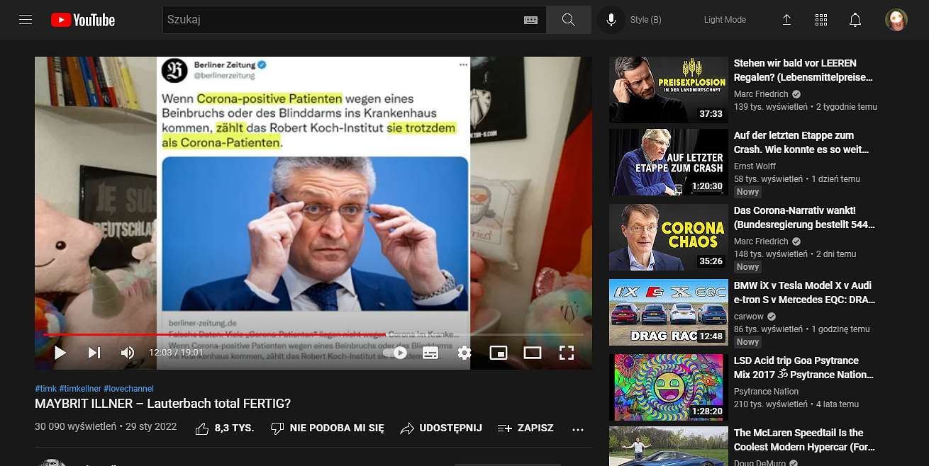
Task: Open the Ernst Wolff channel
Action: pos(755,166)
